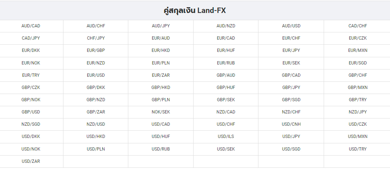Click the USD/PLN table cell
Screen dimensions: 390x170
pos(96,149)
